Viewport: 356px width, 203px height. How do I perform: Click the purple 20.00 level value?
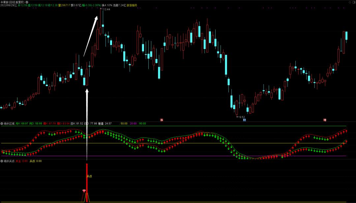(x=133, y=124)
